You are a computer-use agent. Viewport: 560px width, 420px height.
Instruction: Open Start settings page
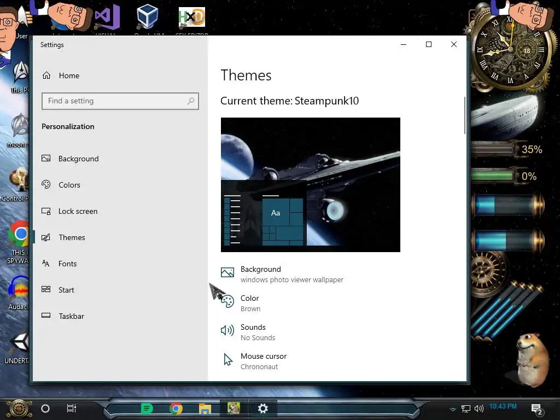(x=57, y=290)
